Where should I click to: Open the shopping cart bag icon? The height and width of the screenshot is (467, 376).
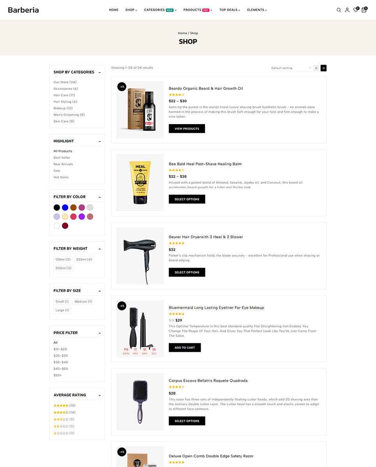point(364,10)
